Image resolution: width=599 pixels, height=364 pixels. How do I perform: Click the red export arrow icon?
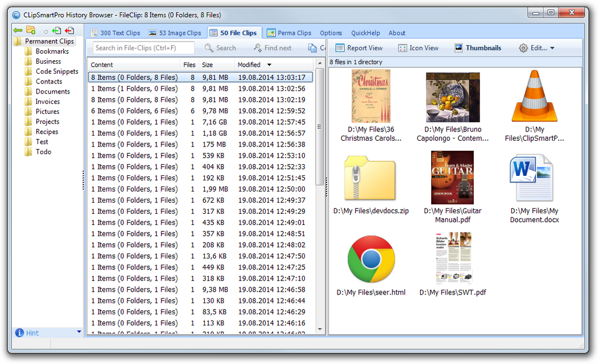pyautogui.click(x=70, y=30)
